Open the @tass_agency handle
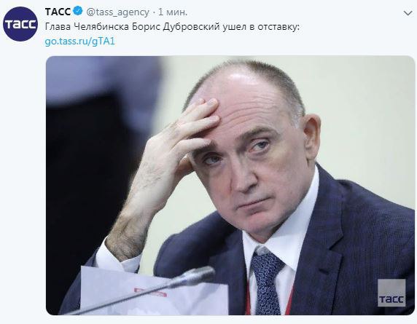This screenshot has height=324, width=417. (x=118, y=12)
